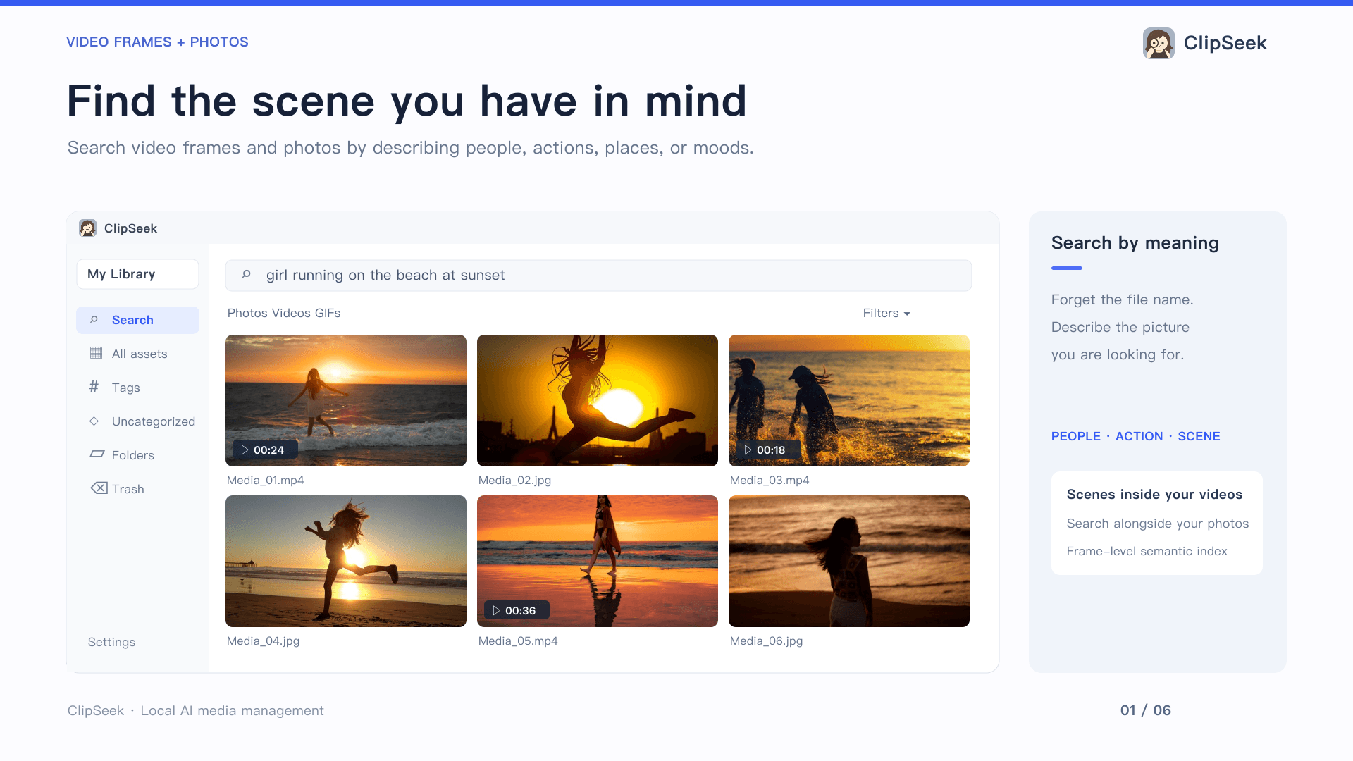Click the magnifier icon inside the search field
1353x761 pixels.
[246, 275]
